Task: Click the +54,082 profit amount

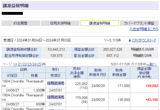Action: [x=152, y=86]
